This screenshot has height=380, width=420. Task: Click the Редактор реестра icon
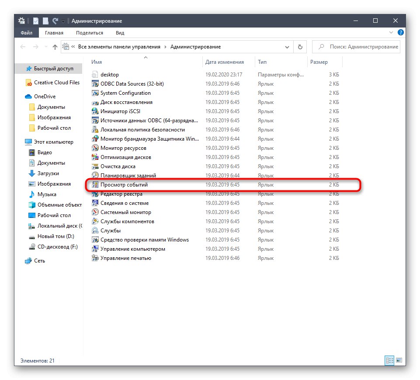click(95, 194)
